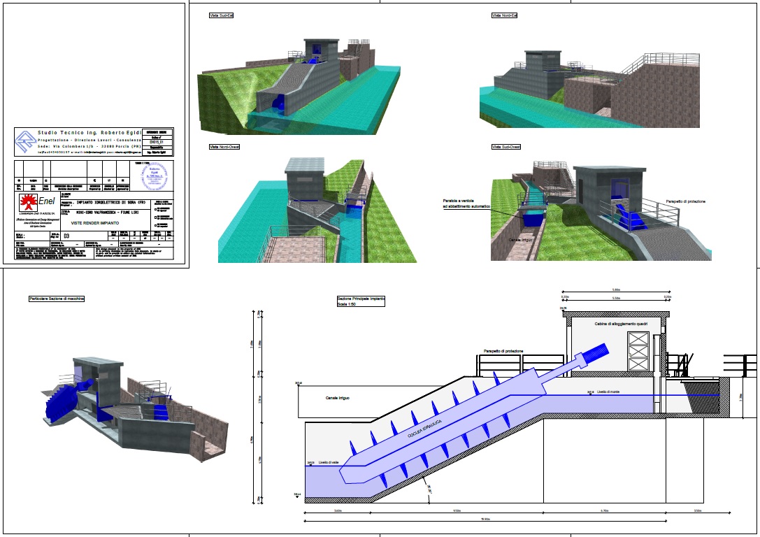Click the Studio Tecnico diamond logo
The image size is (760, 537).
click(24, 141)
